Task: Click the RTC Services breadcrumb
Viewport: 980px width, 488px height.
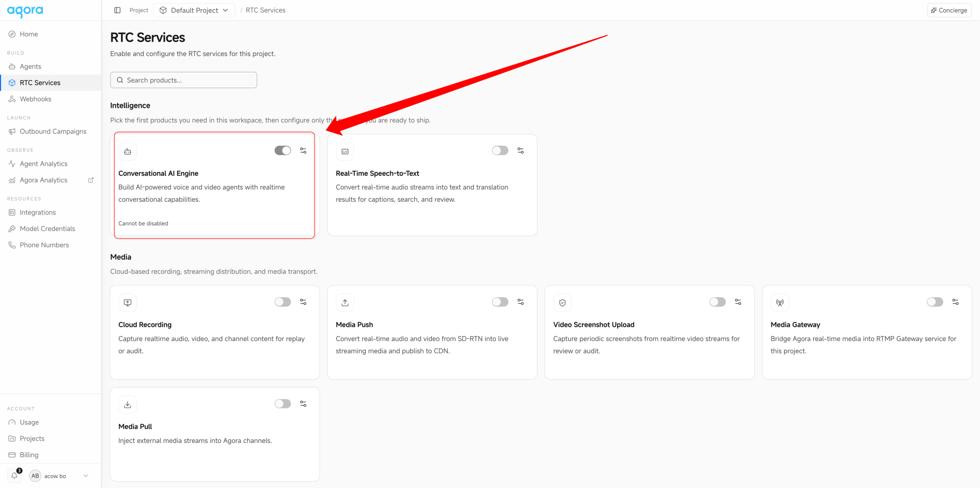Action: coord(265,10)
